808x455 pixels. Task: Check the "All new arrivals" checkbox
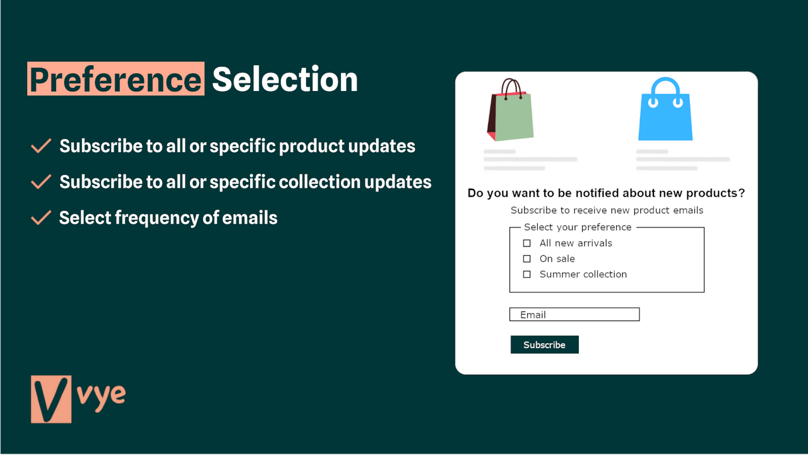pos(526,243)
